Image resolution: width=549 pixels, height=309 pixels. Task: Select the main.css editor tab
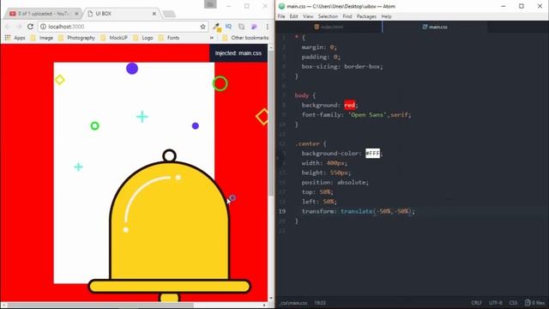tap(435, 27)
